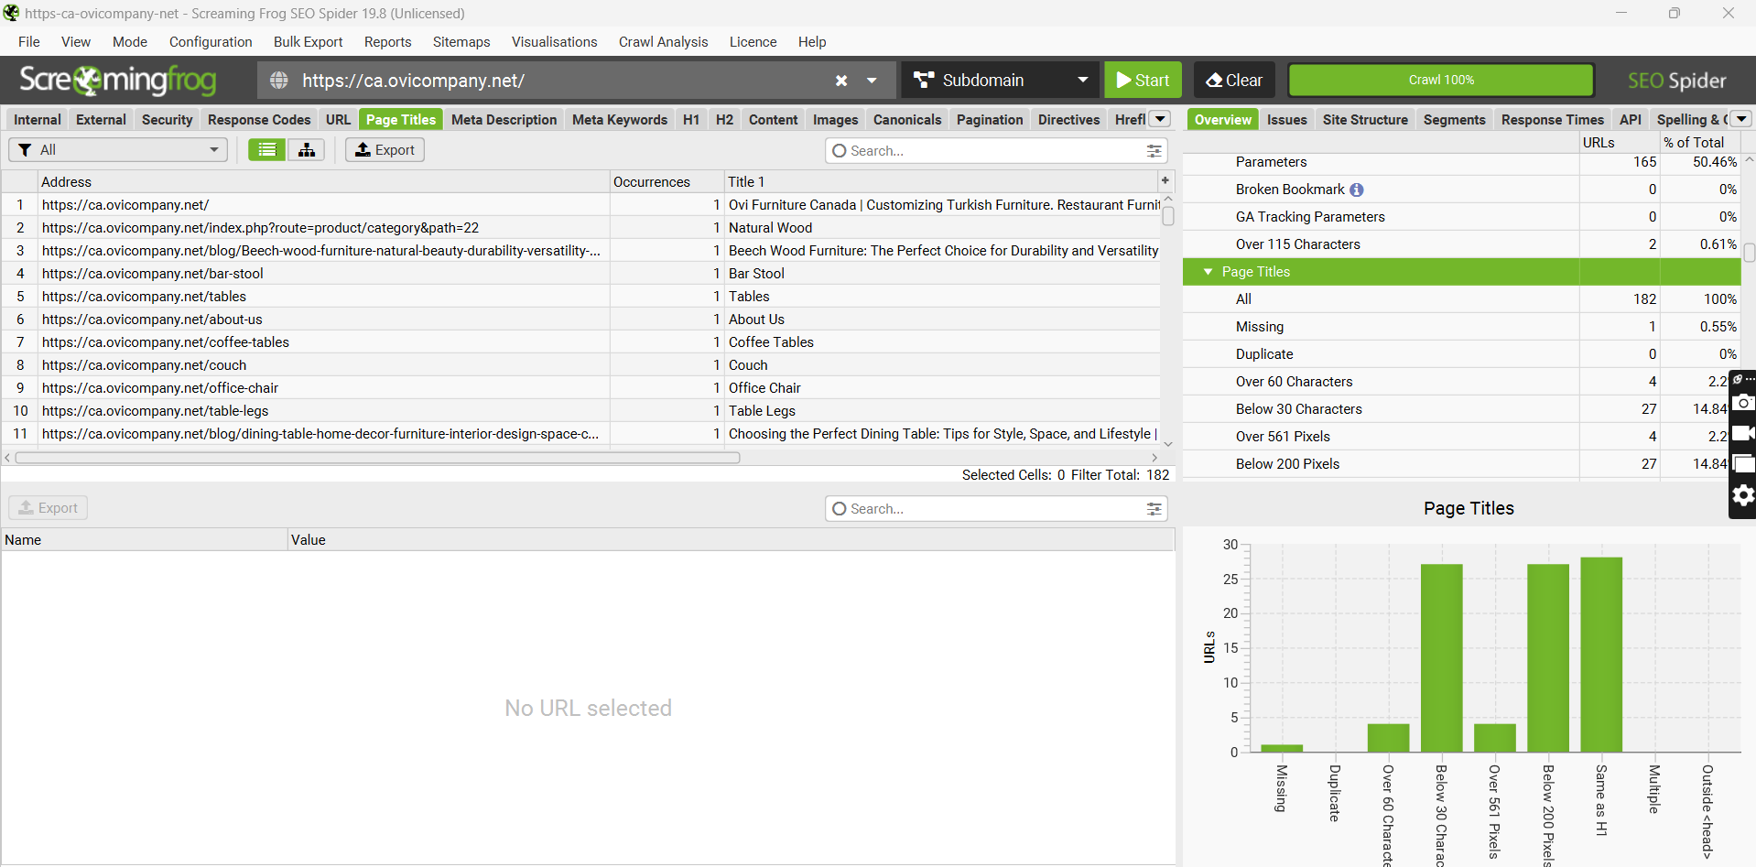Click the globe icon in URL bar
The image size is (1756, 867).
click(279, 81)
